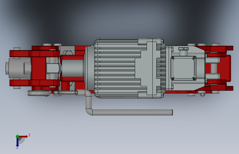Screen dimensions: 239x154
Task: Select the square terminal box cover on the motor
Action: click(183, 68)
